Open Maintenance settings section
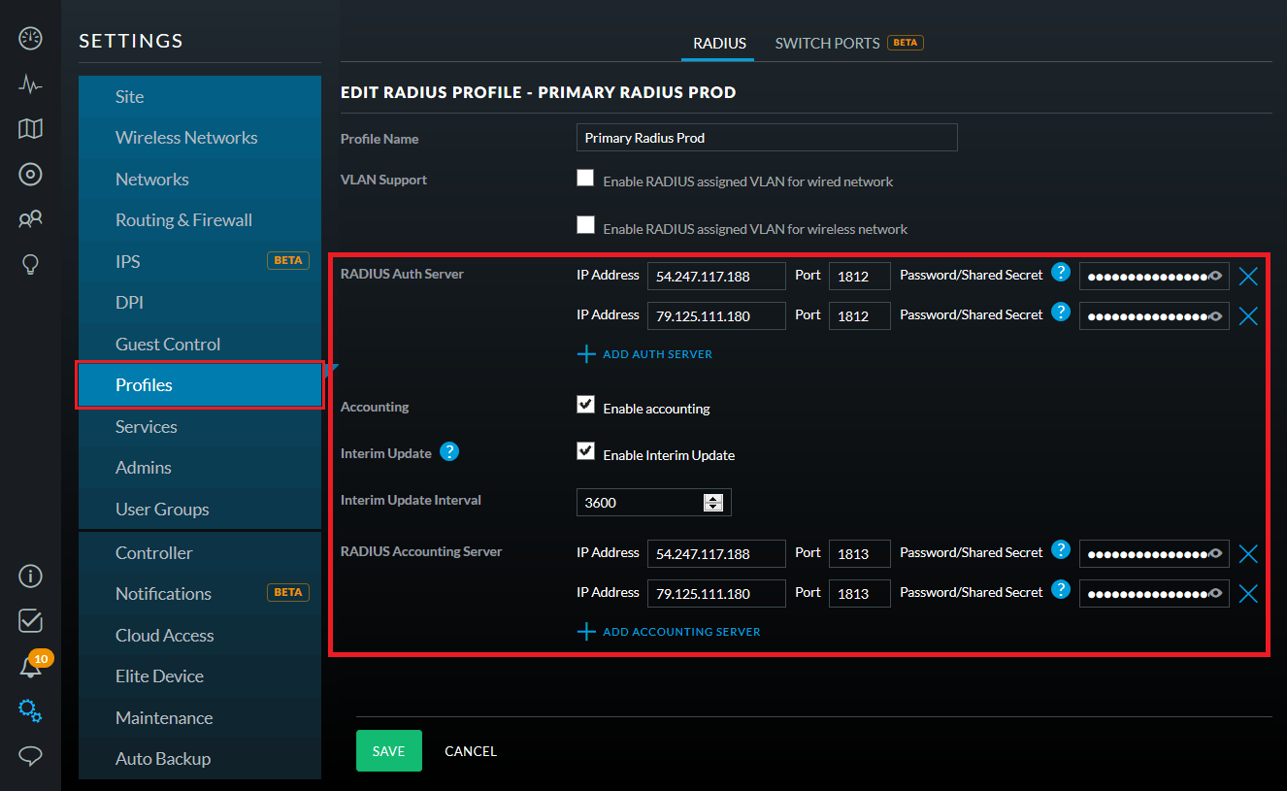Viewport: 1287px width, 791px height. coord(200,717)
